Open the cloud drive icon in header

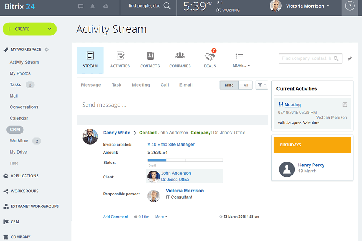click(106, 6)
